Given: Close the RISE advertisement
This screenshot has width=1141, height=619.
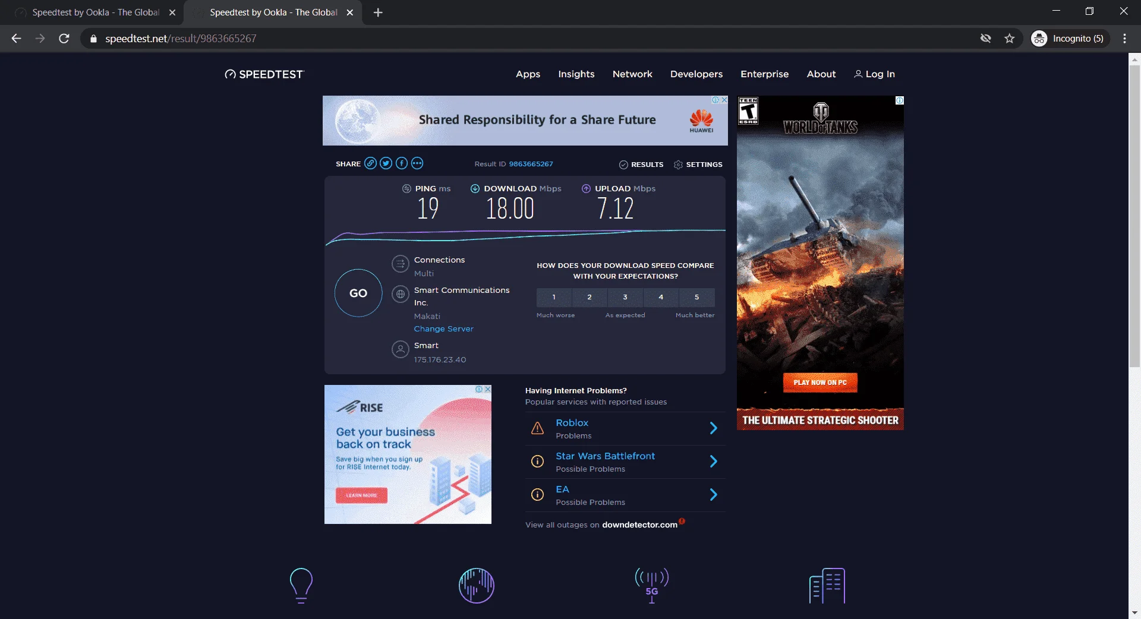Looking at the screenshot, I should [488, 389].
